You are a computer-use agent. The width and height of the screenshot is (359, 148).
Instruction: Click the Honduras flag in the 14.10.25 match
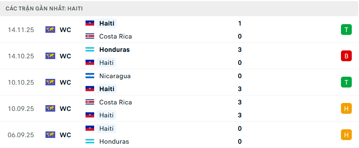90,50
